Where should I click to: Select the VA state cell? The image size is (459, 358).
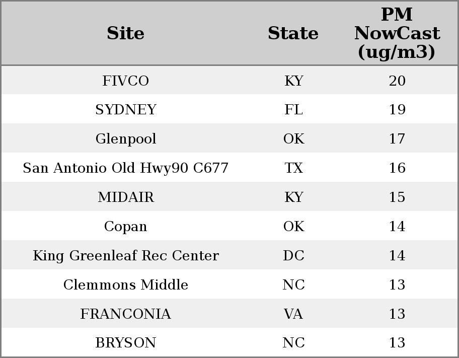[x=293, y=314]
